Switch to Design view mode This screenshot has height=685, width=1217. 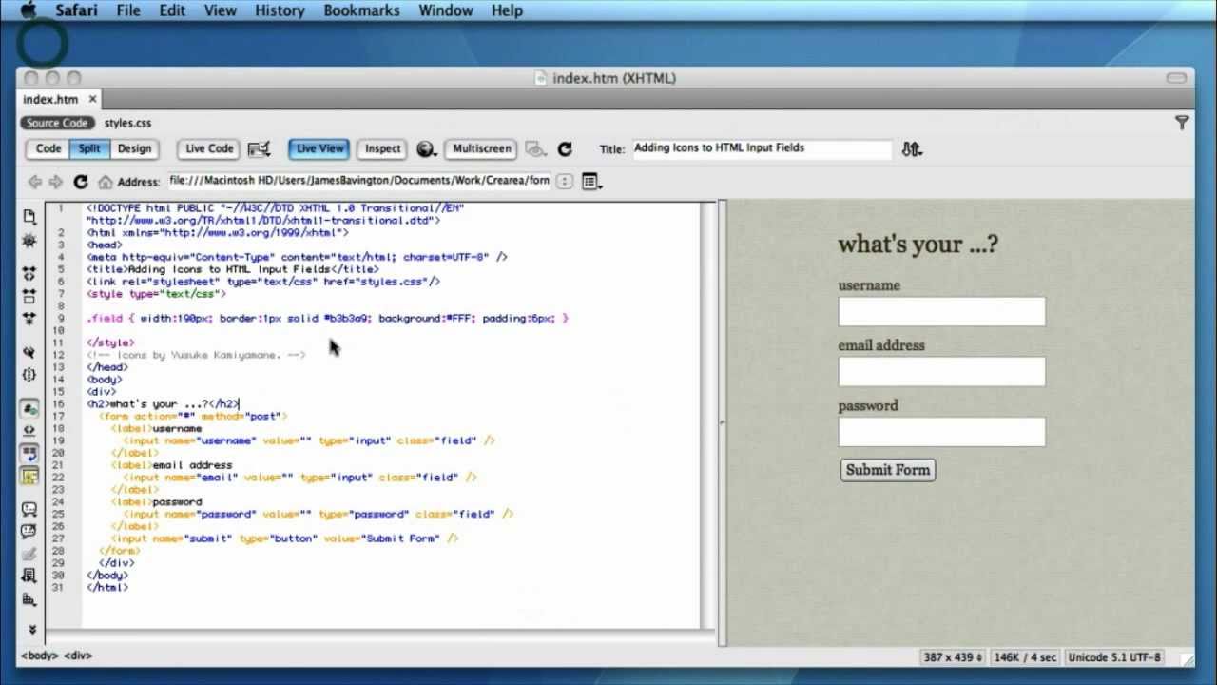coord(134,148)
